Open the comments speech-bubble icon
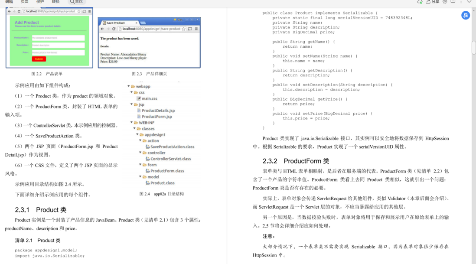Viewport: 476px width, 264px height. click(453, 2)
